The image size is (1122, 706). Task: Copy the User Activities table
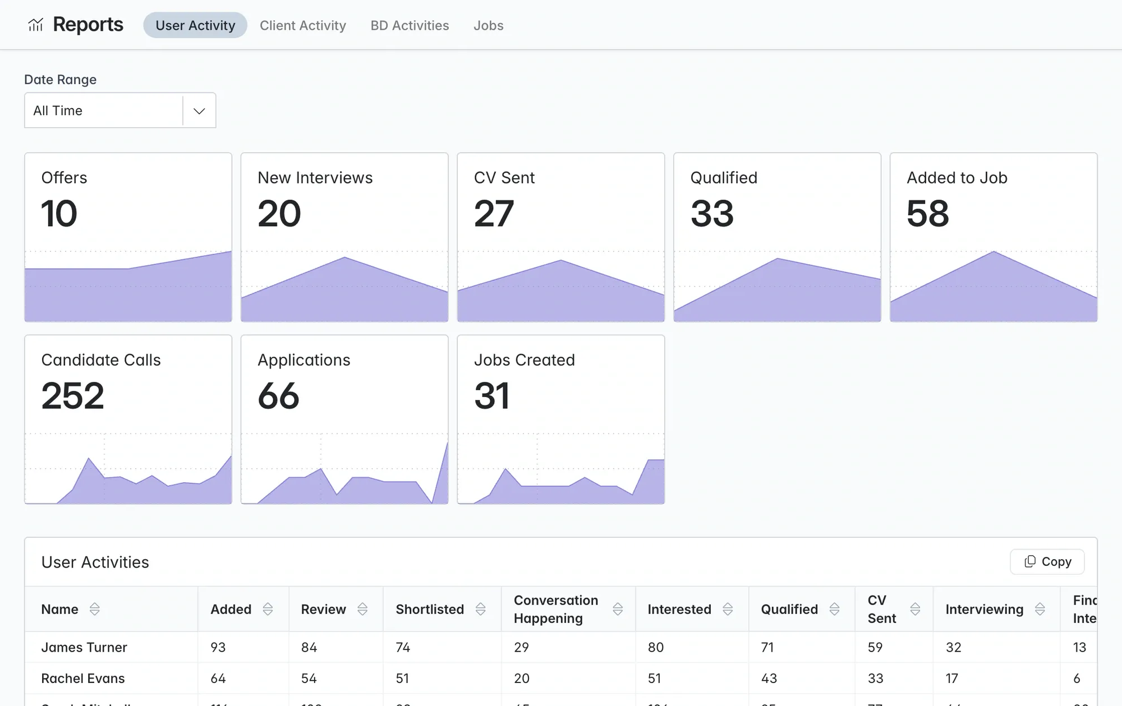1047,561
